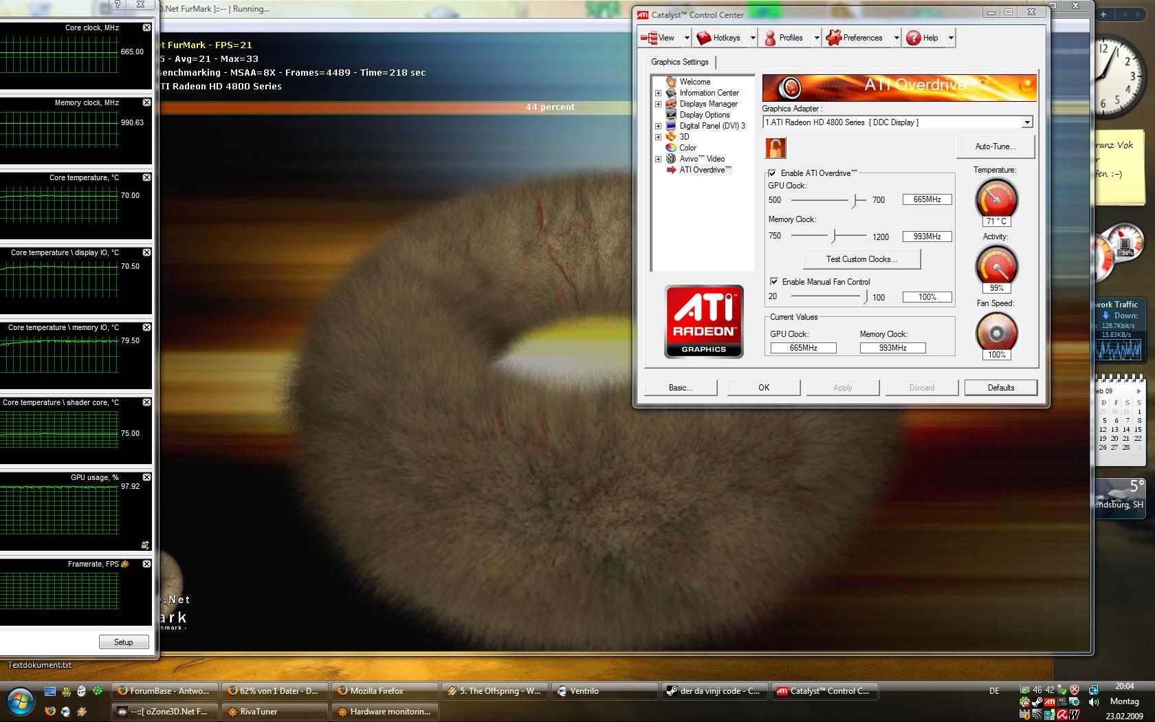Screen dimensions: 1155x722
Task: Toggle the Memory clock graph checkbox
Action: point(146,102)
